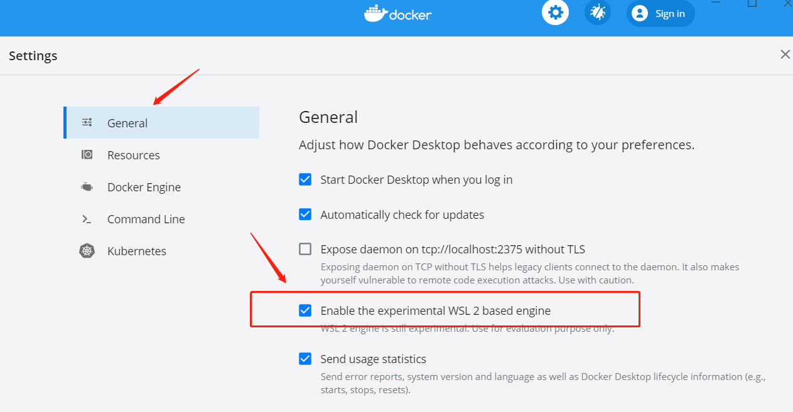
Task: Click the General sliders icon in sidebar
Action: click(87, 123)
